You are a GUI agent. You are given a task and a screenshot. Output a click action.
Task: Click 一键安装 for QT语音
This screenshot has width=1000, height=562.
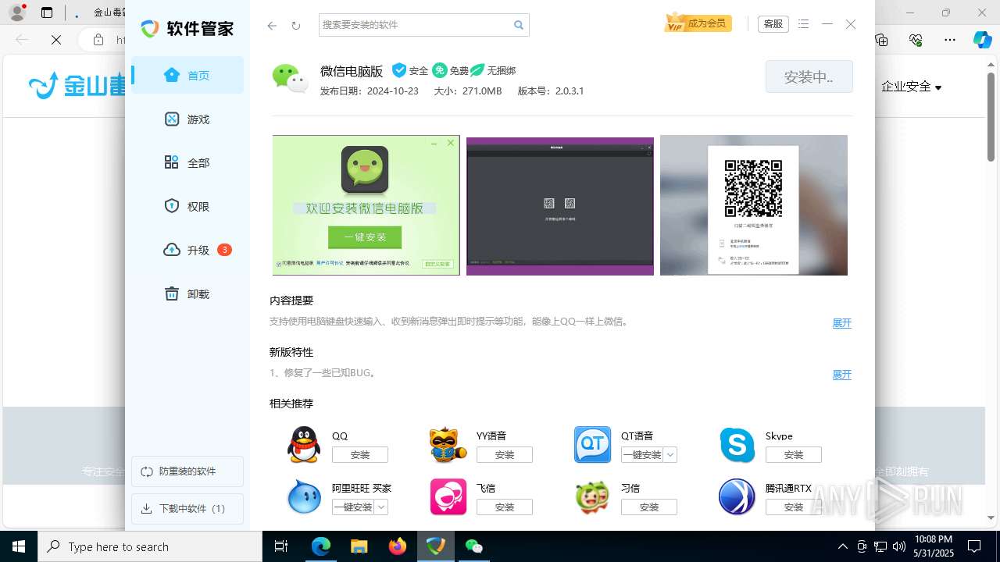[x=642, y=455]
